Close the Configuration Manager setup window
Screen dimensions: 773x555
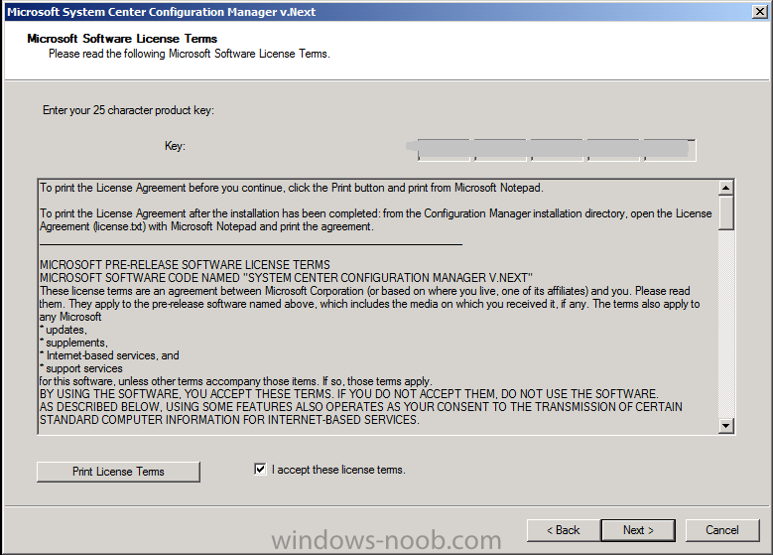coord(760,11)
